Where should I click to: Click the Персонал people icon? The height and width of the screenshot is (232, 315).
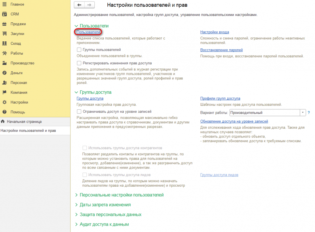(x=4, y=83)
